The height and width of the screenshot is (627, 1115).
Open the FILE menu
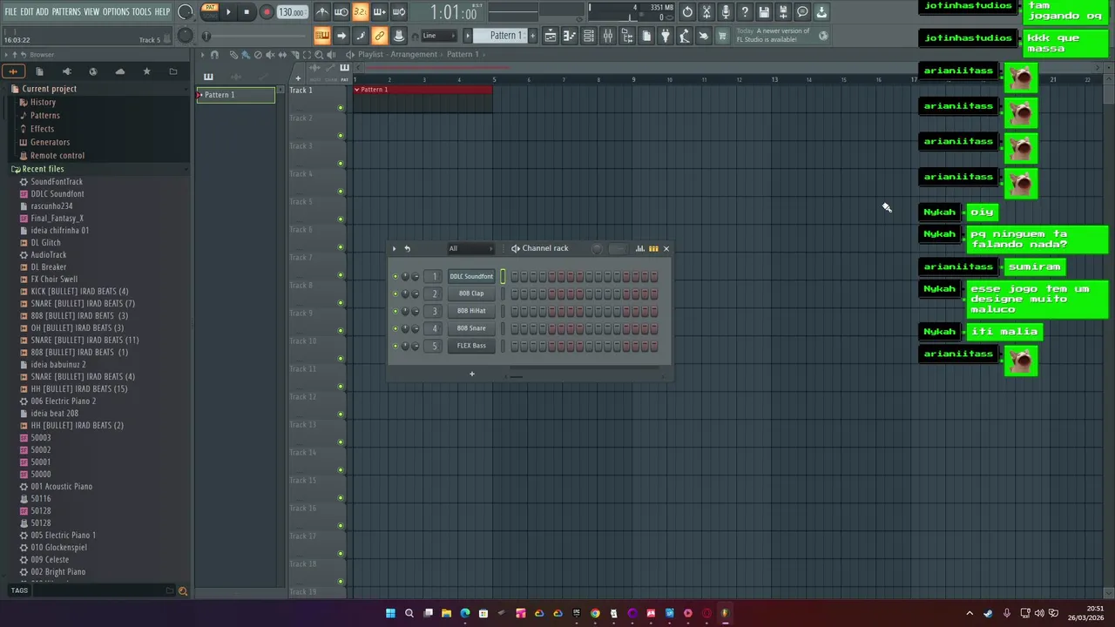[10, 11]
